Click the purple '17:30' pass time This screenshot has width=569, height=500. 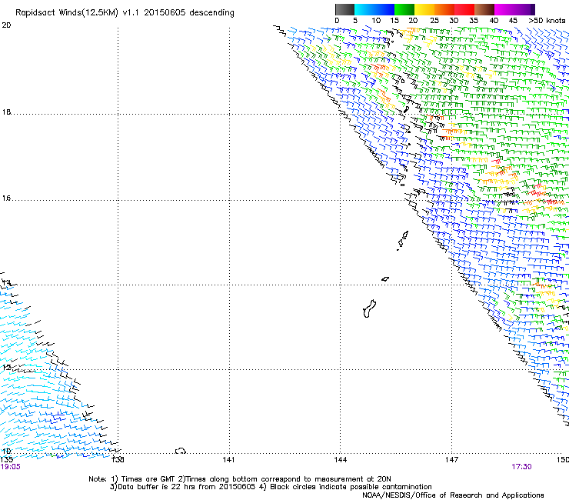tap(521, 467)
